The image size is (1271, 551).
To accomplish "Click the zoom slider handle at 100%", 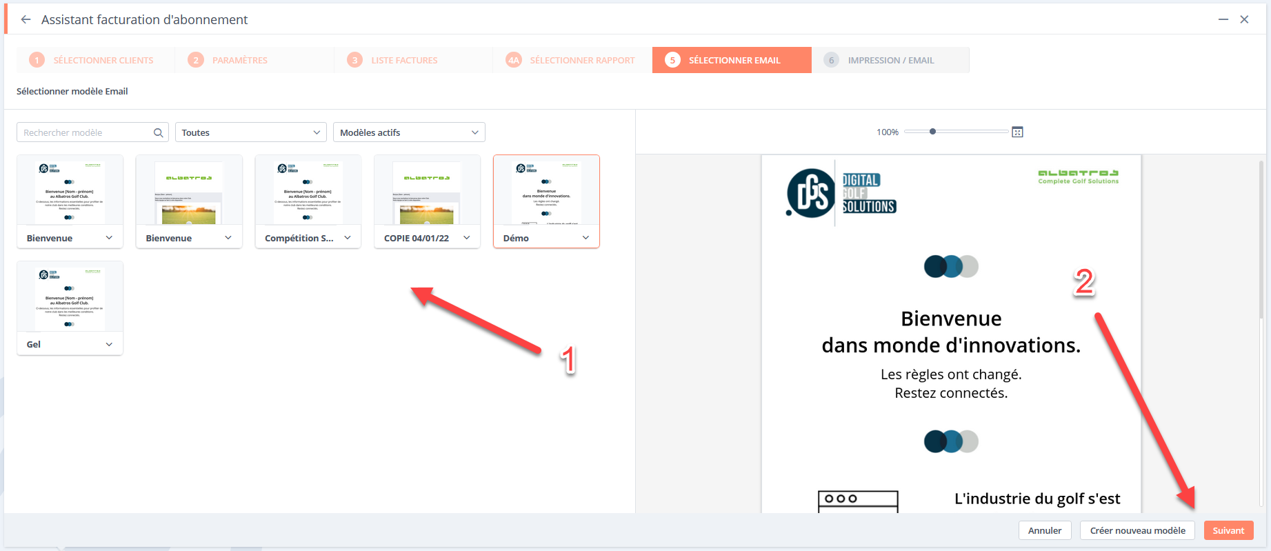I will coord(932,132).
